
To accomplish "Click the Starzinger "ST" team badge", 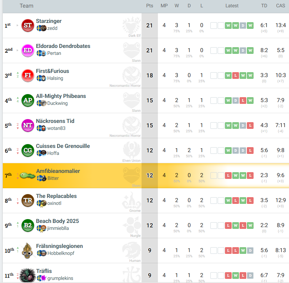I will [x=28, y=26].
